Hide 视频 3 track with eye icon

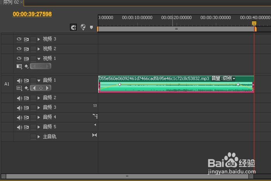[19, 39]
